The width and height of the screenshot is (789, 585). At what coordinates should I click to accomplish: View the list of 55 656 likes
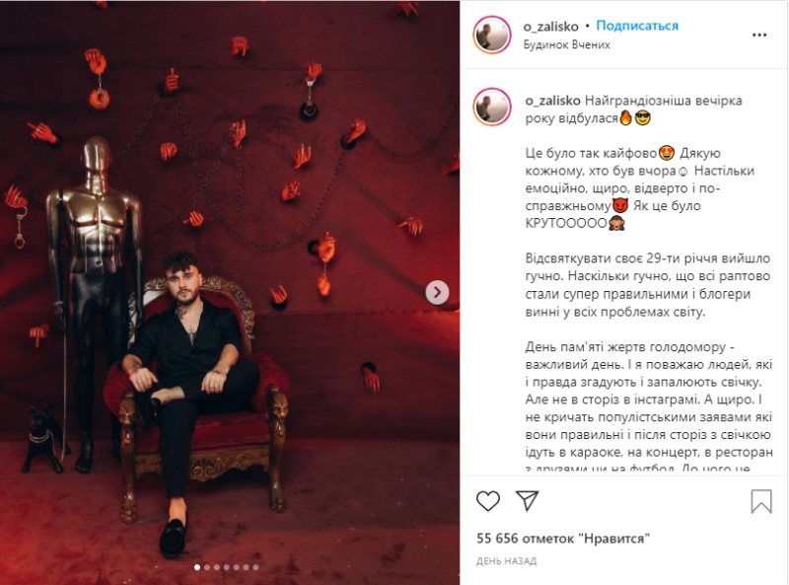pos(562,539)
